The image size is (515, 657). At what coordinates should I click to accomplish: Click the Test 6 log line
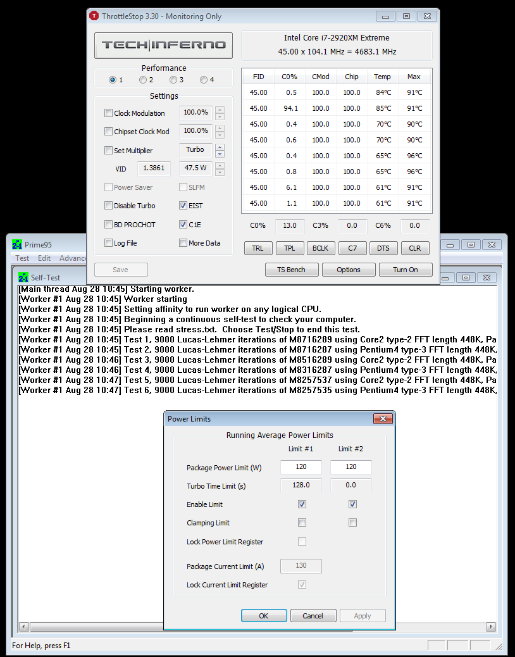(x=257, y=390)
